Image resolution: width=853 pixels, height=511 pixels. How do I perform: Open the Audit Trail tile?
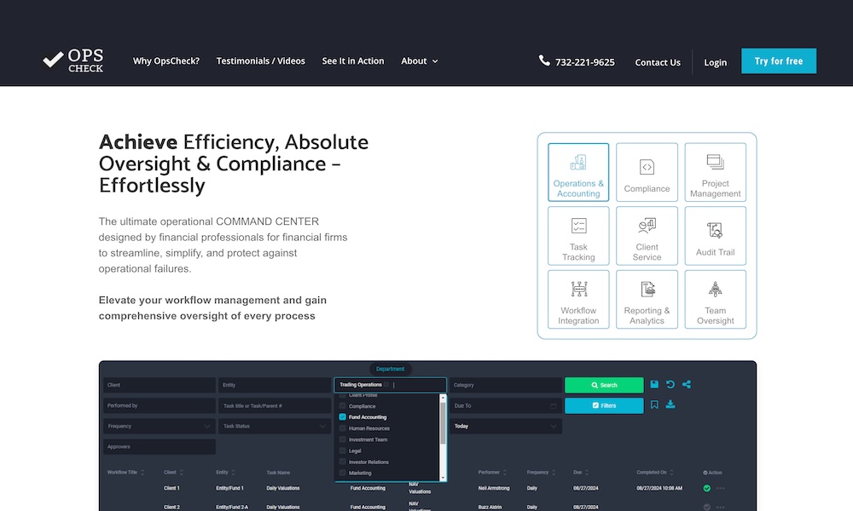[715, 236]
